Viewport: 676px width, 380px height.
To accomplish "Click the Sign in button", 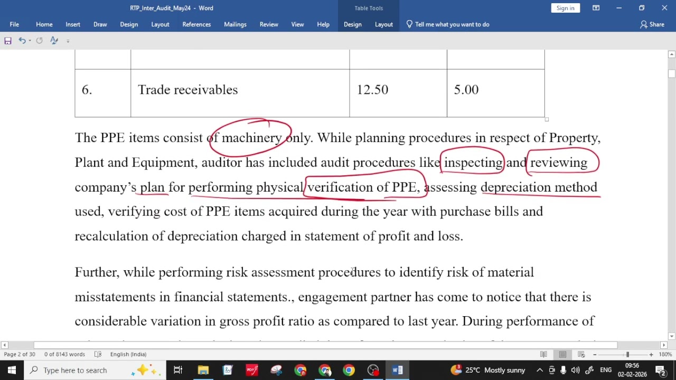I will pos(565,8).
